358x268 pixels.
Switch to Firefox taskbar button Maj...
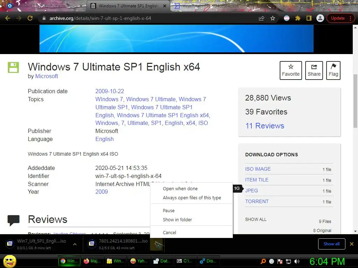click(x=92, y=261)
